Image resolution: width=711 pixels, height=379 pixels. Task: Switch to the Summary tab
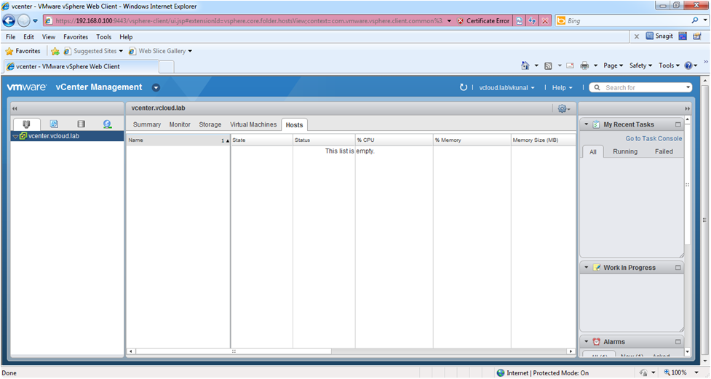[x=147, y=124]
